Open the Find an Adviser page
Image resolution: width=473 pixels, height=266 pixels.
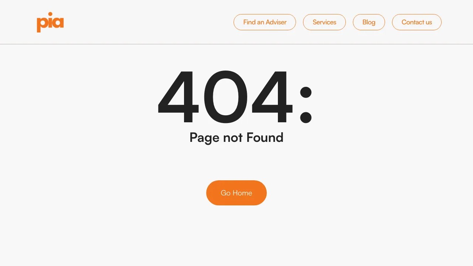(x=265, y=22)
